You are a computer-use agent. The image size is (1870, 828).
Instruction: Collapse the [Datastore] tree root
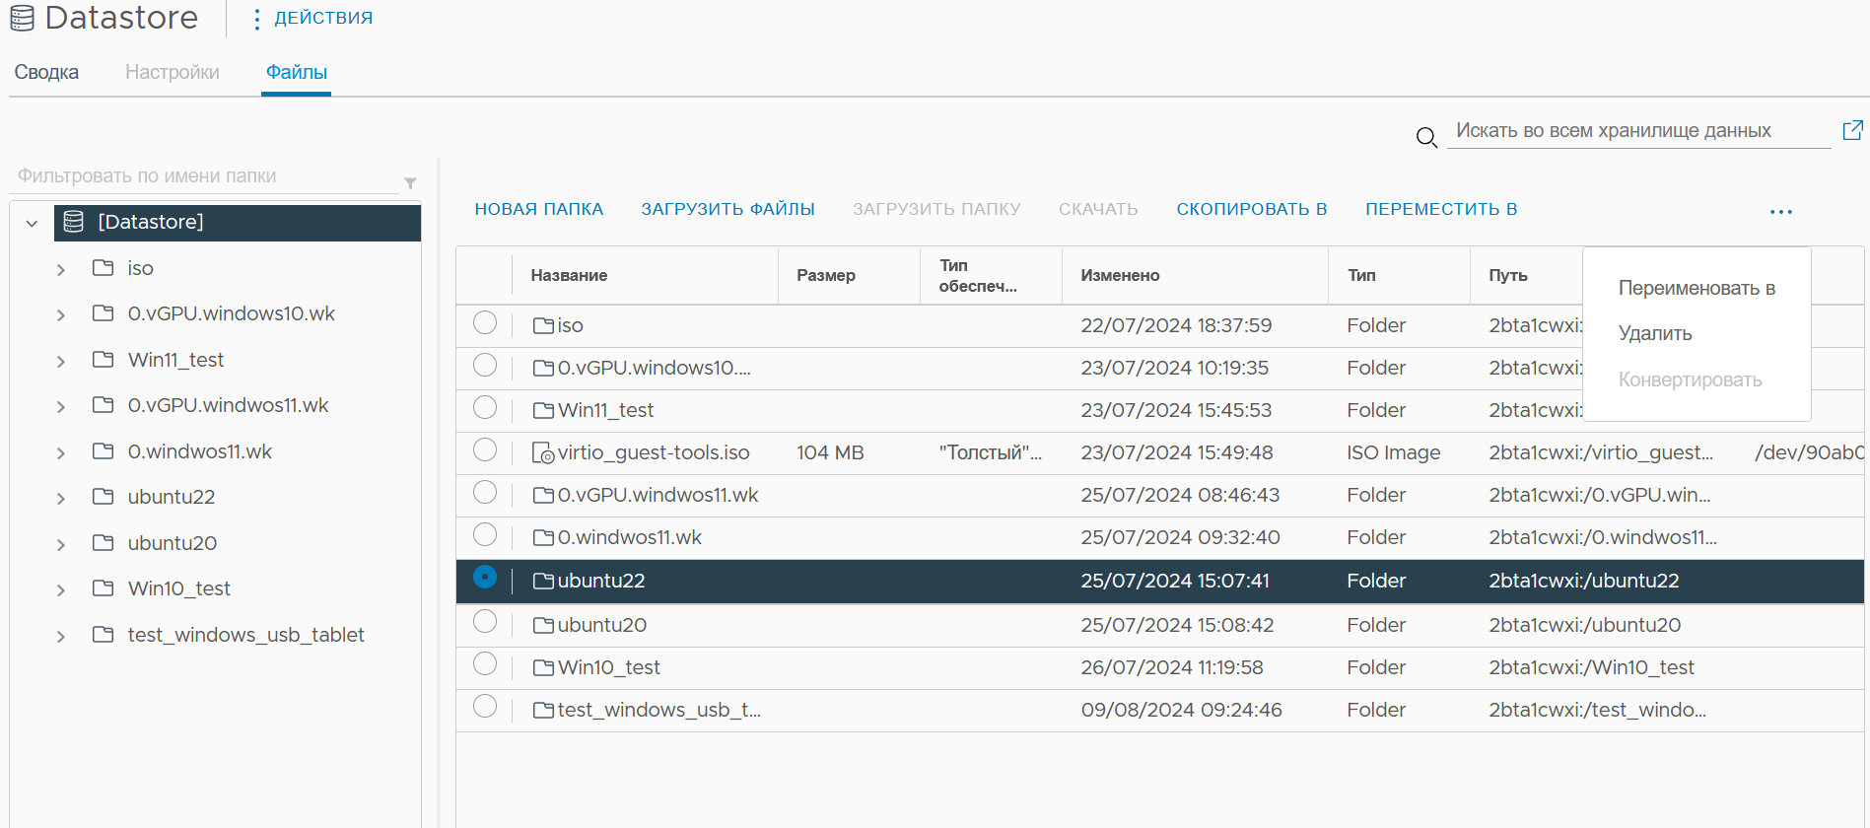point(32,223)
